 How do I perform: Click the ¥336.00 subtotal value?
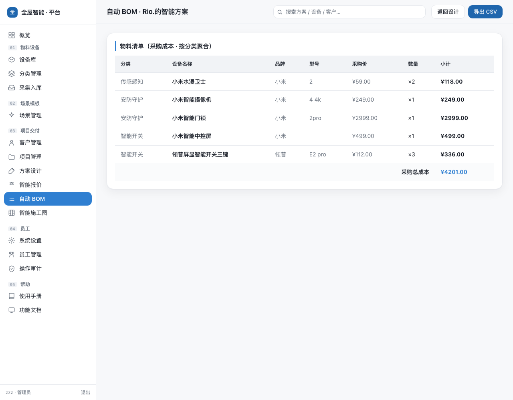(452, 154)
